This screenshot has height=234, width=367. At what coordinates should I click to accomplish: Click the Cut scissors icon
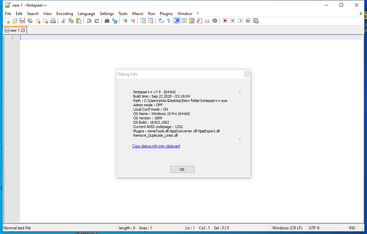[63, 21]
